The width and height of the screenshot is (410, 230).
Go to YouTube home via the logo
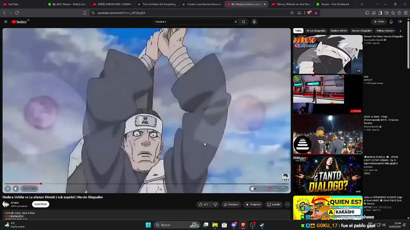click(19, 22)
